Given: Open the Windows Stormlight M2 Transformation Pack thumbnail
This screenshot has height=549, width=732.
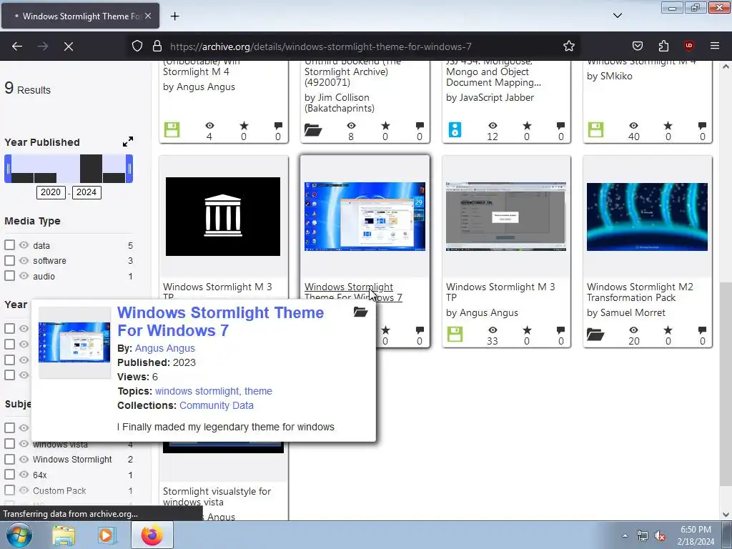Looking at the screenshot, I should pyautogui.click(x=647, y=217).
